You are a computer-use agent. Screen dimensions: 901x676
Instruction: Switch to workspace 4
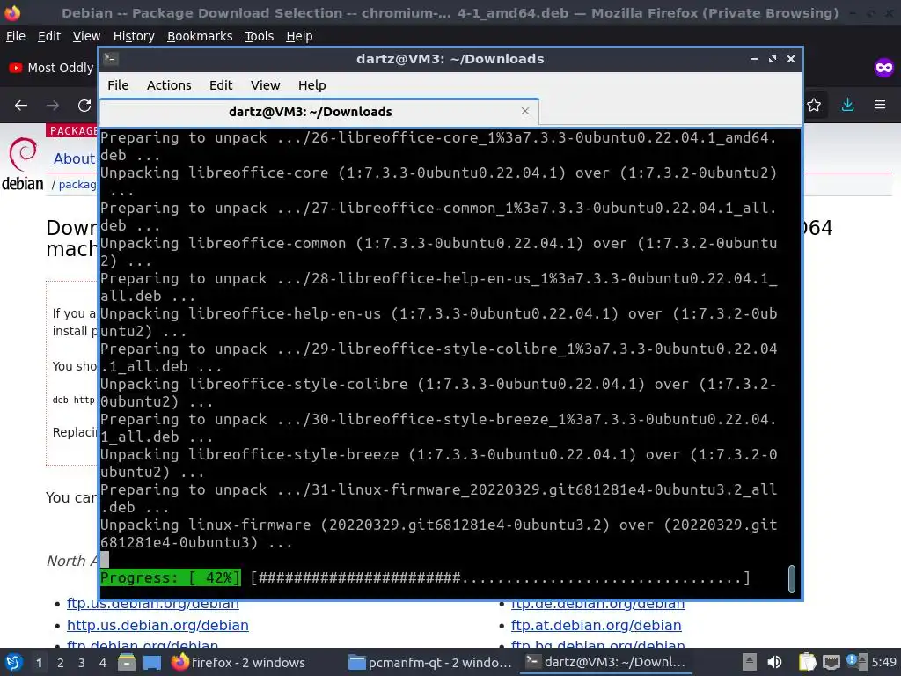point(102,663)
